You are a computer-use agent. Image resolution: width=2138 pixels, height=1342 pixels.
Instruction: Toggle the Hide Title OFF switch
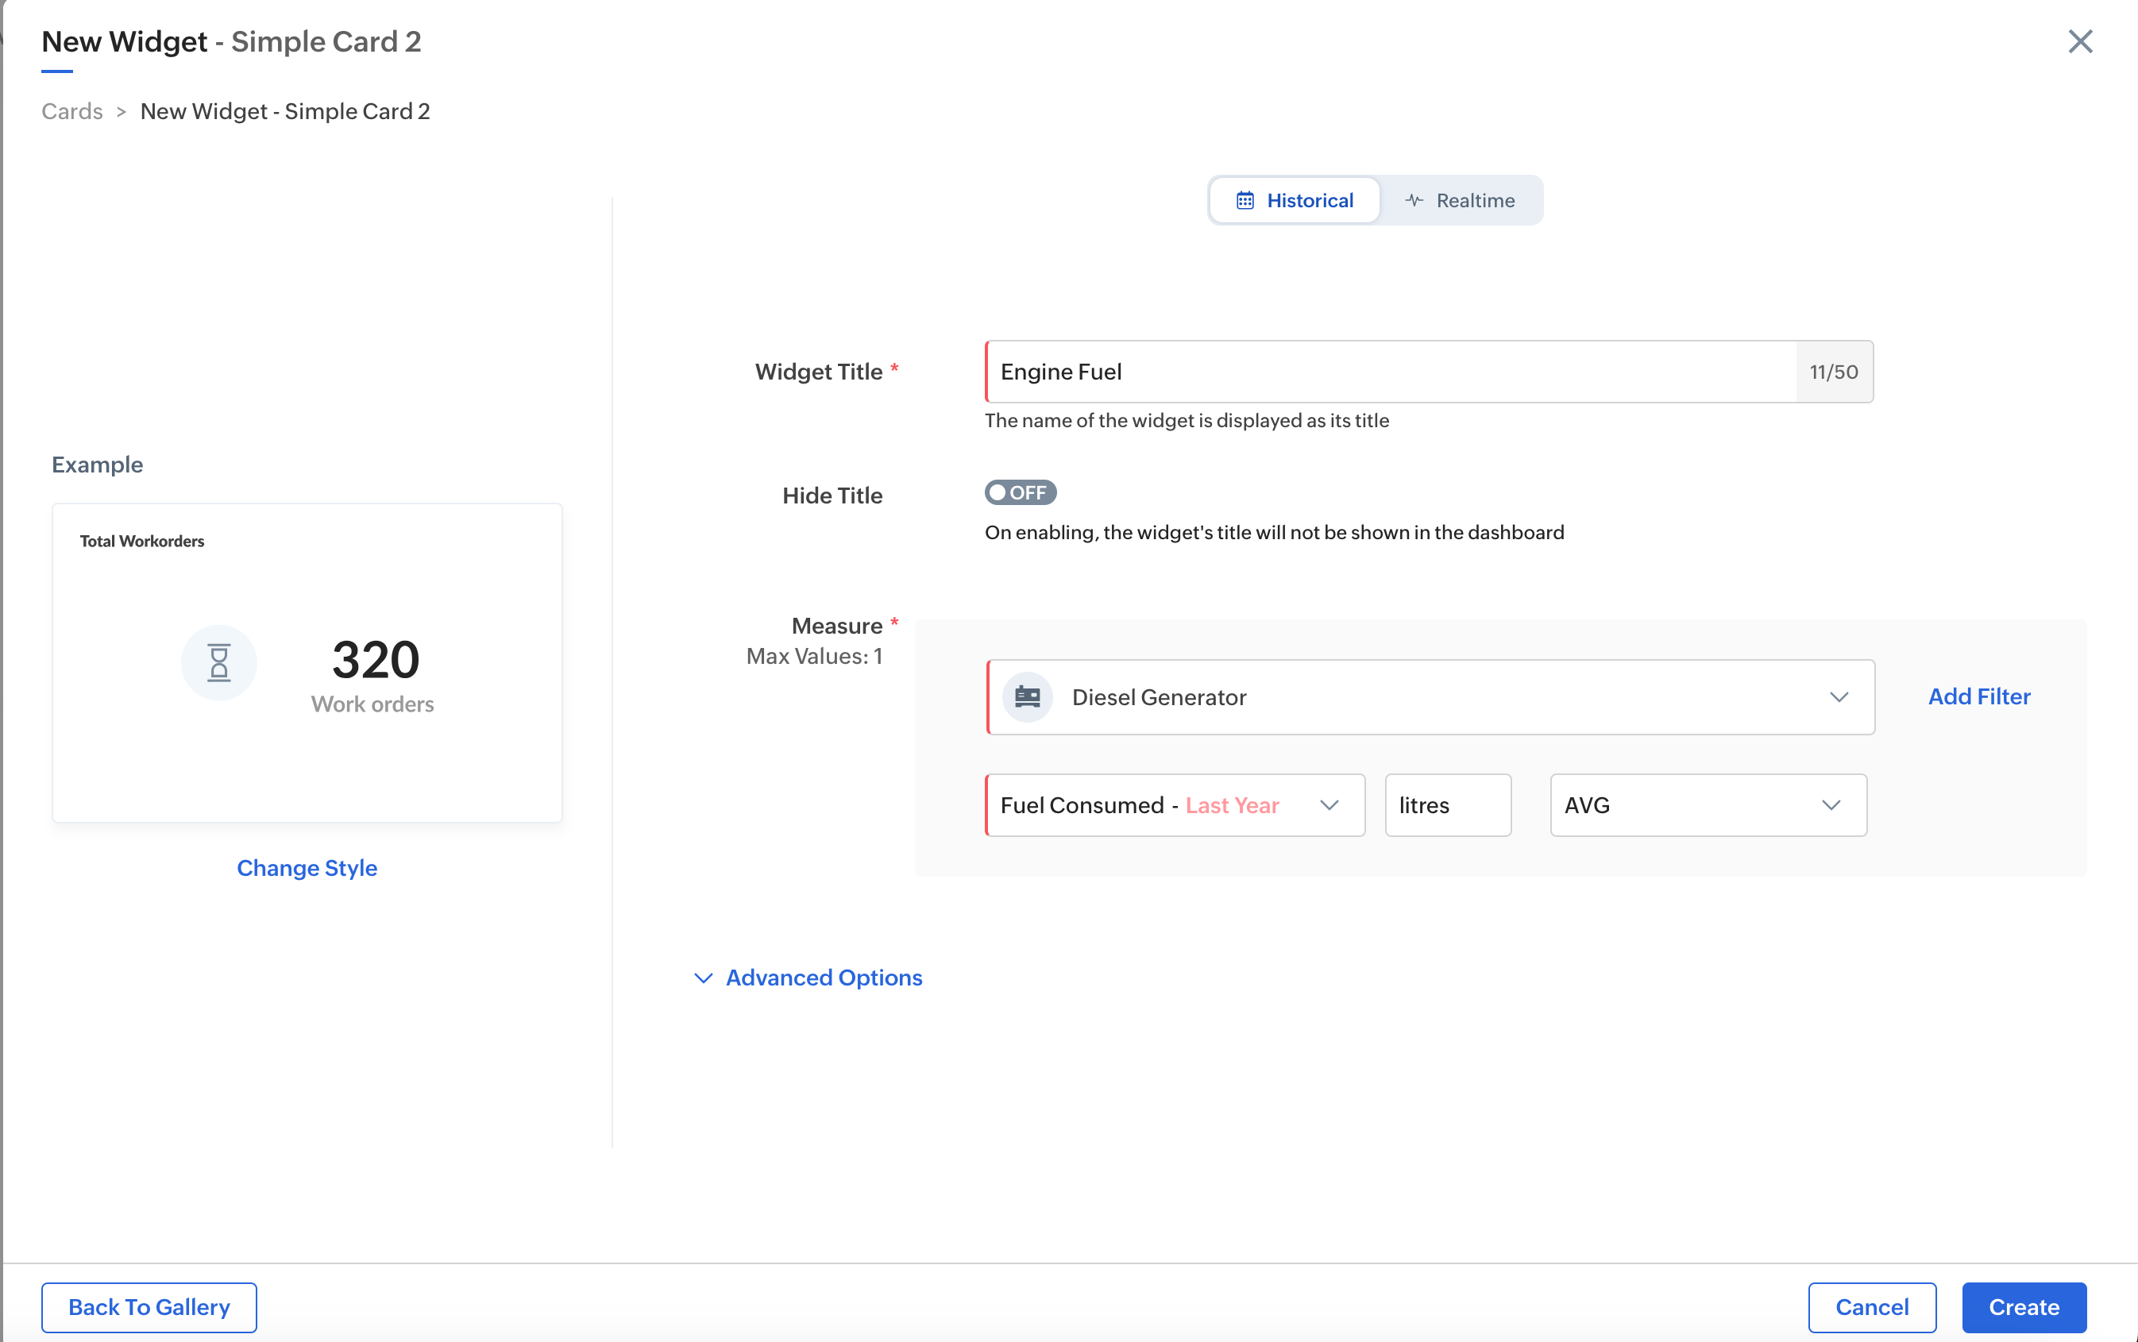pos(1020,492)
